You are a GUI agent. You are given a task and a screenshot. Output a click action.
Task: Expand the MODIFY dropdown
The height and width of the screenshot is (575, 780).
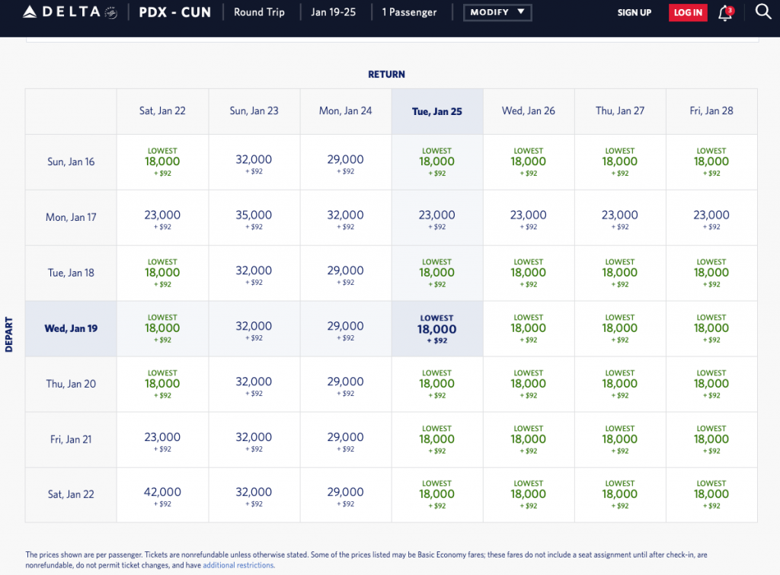point(497,12)
